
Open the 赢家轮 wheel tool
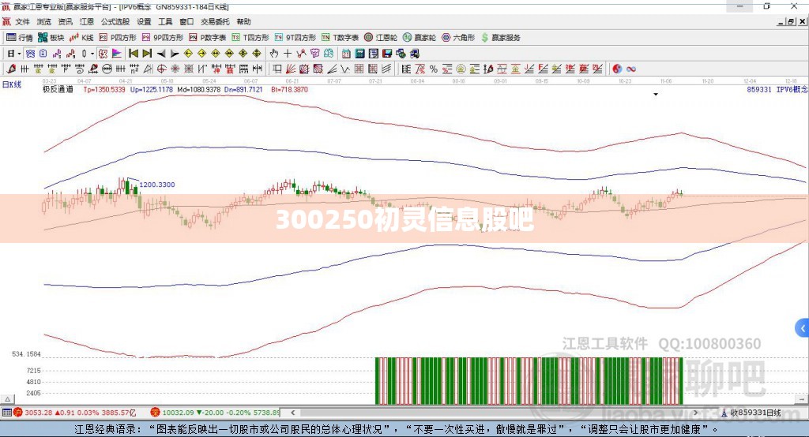click(420, 38)
